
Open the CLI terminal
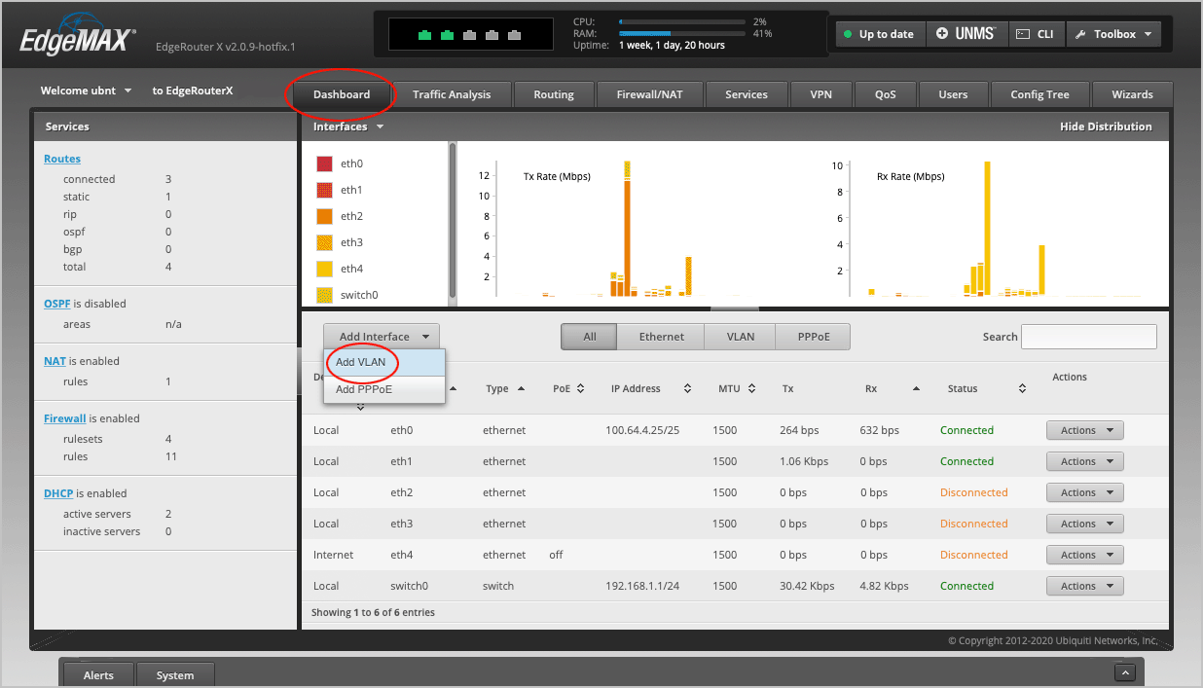(x=1036, y=34)
